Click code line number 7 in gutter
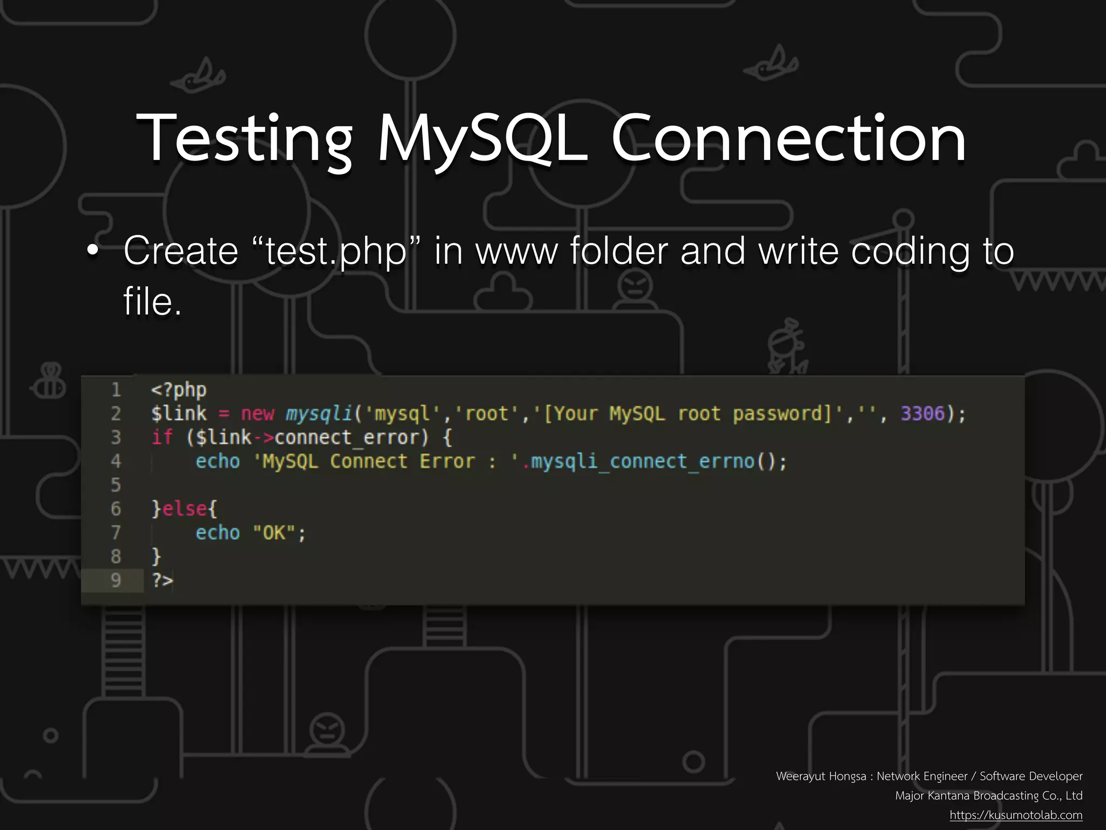 click(x=116, y=532)
